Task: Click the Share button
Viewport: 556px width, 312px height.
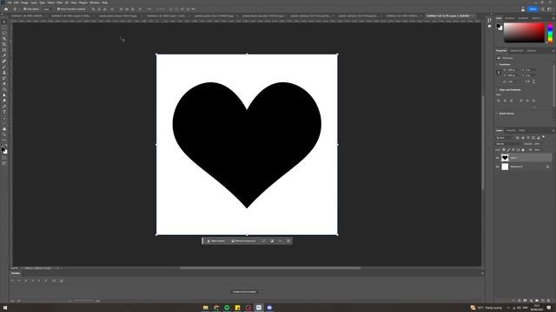Action: pyautogui.click(x=533, y=10)
